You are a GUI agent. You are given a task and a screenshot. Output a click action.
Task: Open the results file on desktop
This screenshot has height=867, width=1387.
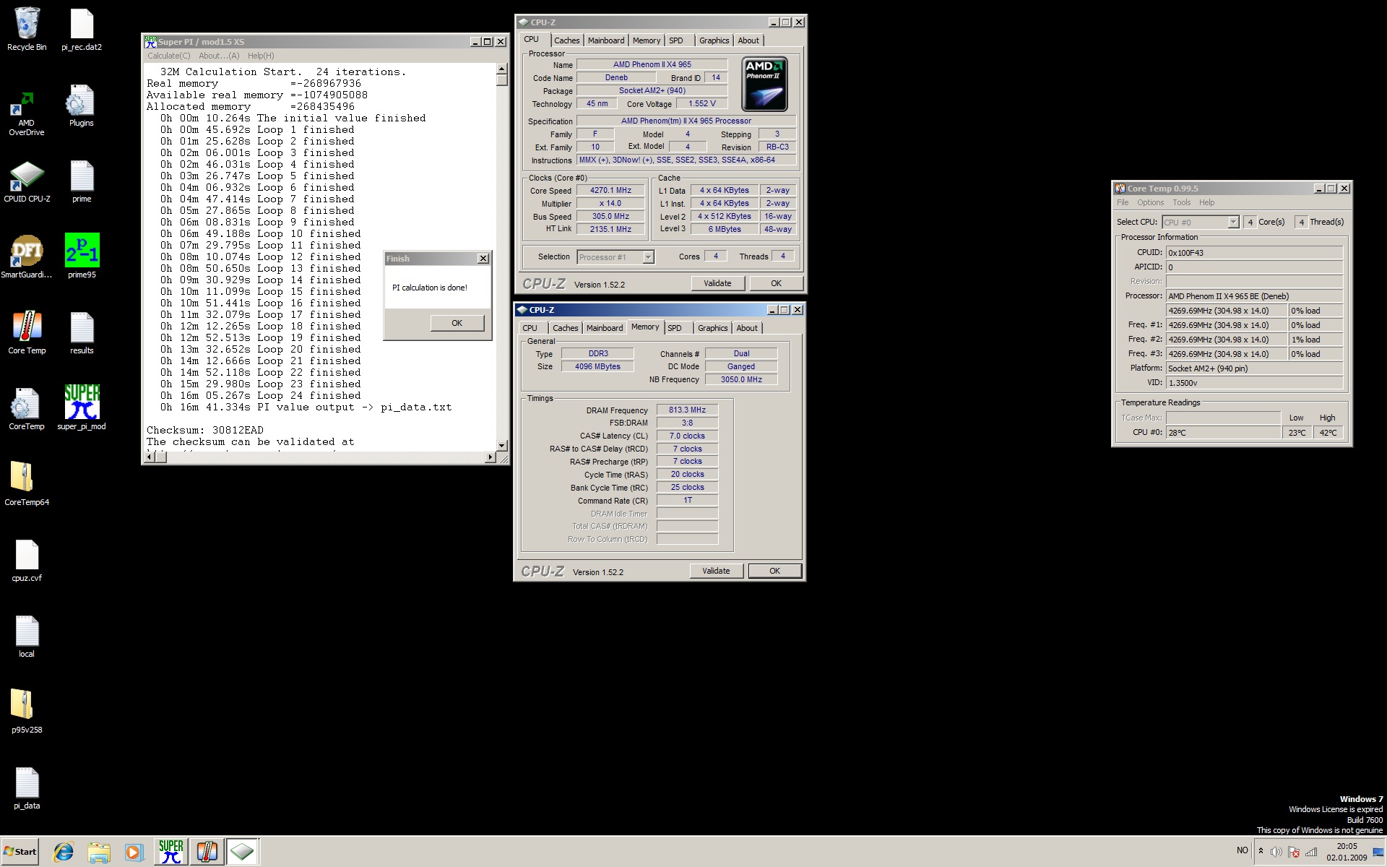click(x=82, y=332)
